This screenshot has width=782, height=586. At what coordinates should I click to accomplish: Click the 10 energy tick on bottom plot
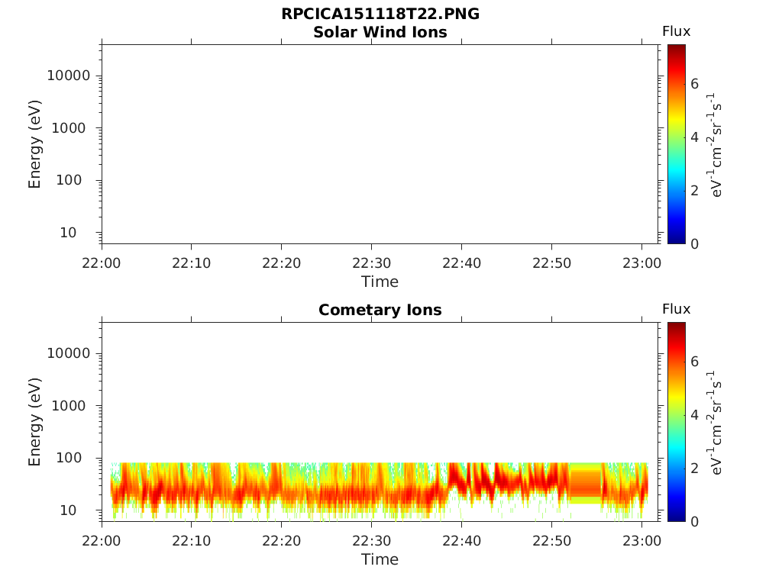(x=68, y=510)
